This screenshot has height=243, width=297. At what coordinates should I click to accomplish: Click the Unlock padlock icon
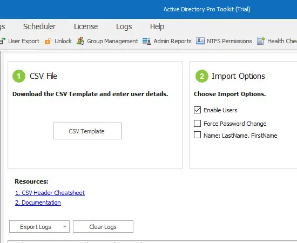pyautogui.click(x=48, y=41)
